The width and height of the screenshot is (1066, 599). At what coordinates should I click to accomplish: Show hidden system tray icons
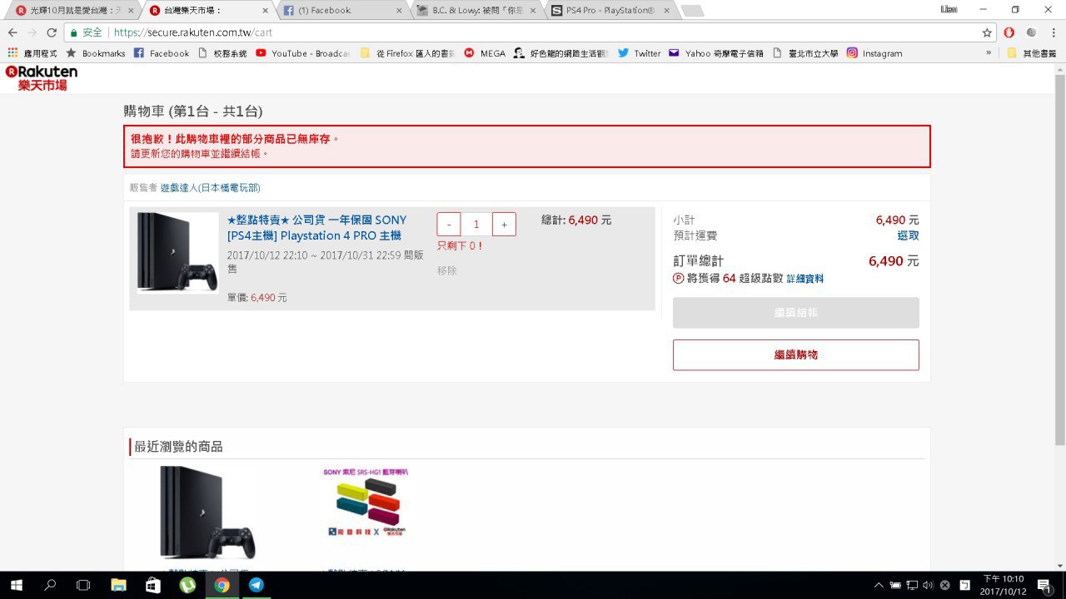pyautogui.click(x=879, y=585)
